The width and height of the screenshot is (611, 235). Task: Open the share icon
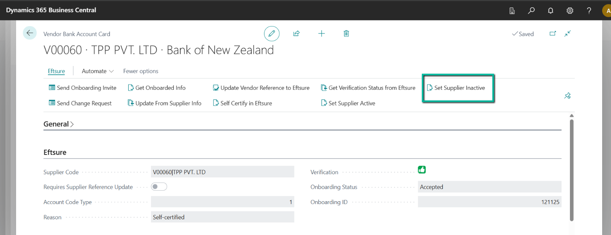[x=296, y=34]
